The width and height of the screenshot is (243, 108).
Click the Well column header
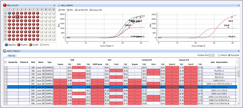click(x=33, y=62)
